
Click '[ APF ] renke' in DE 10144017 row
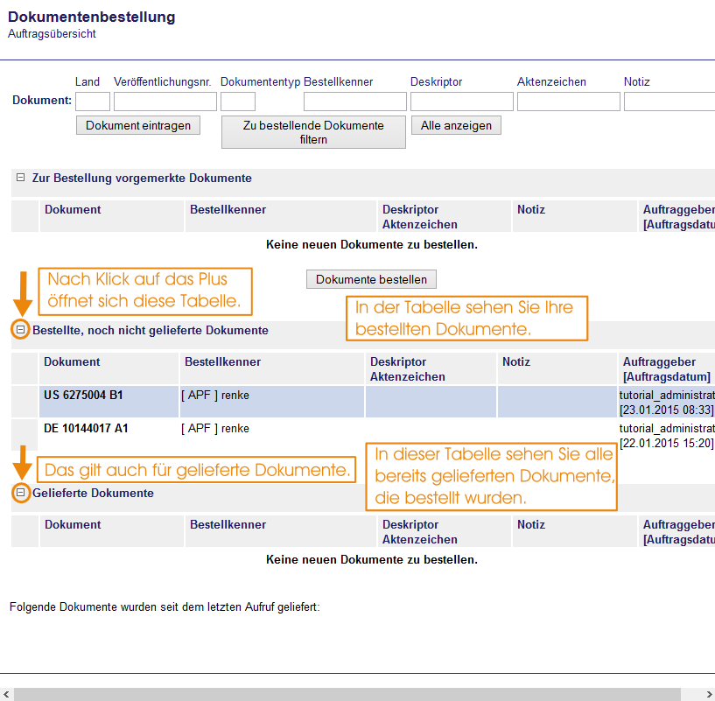click(215, 428)
